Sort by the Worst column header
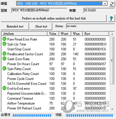 pos(65,34)
